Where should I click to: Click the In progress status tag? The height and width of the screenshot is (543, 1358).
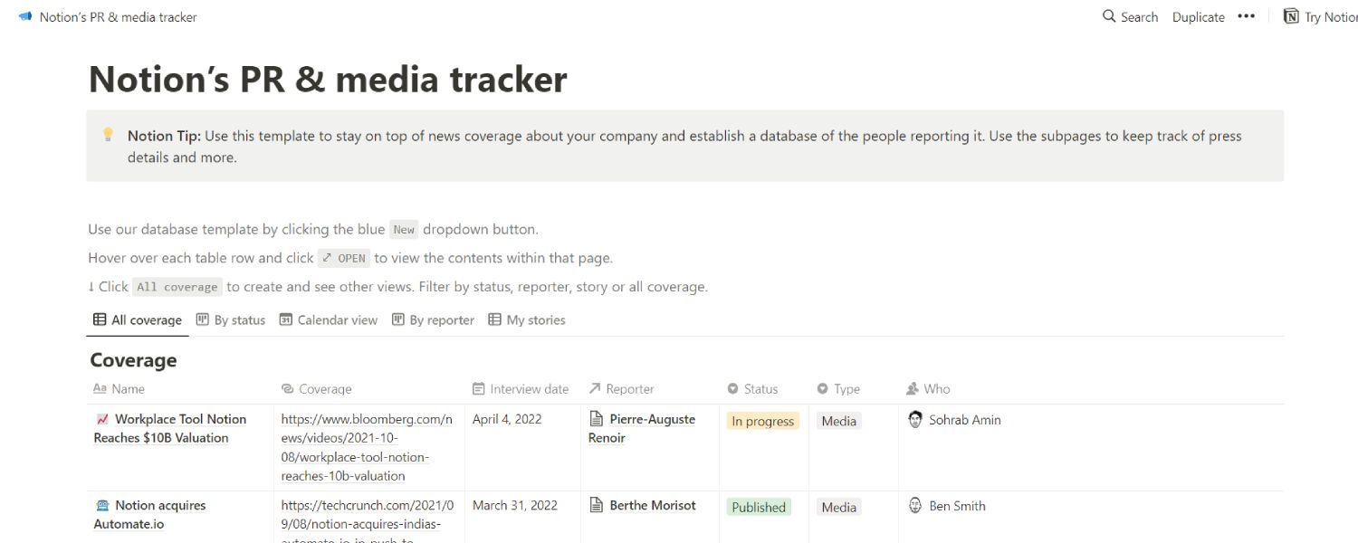[762, 421]
